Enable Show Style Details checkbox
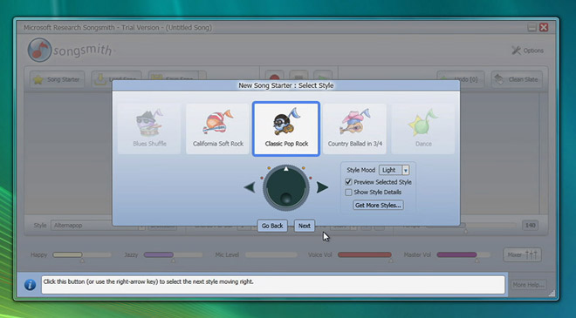The image size is (576, 318). [x=348, y=193]
